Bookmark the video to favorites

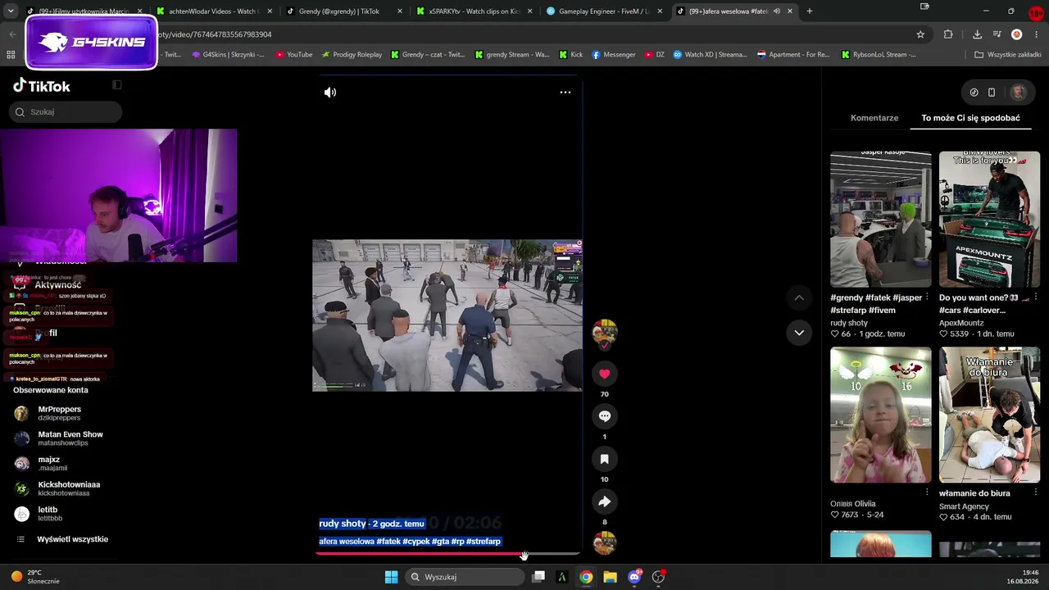pos(605,459)
